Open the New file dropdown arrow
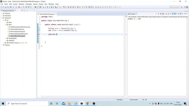The height and width of the screenshot is (106, 189). (x=4, y=7)
